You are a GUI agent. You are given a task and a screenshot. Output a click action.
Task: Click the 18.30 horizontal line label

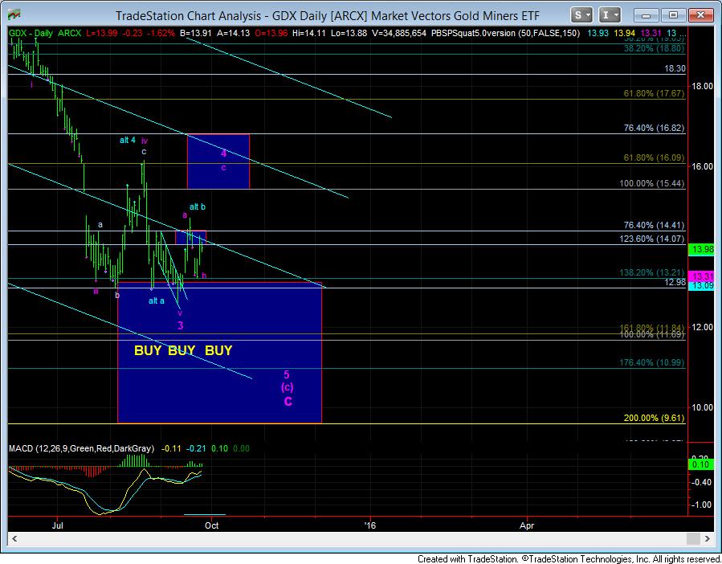coord(675,68)
